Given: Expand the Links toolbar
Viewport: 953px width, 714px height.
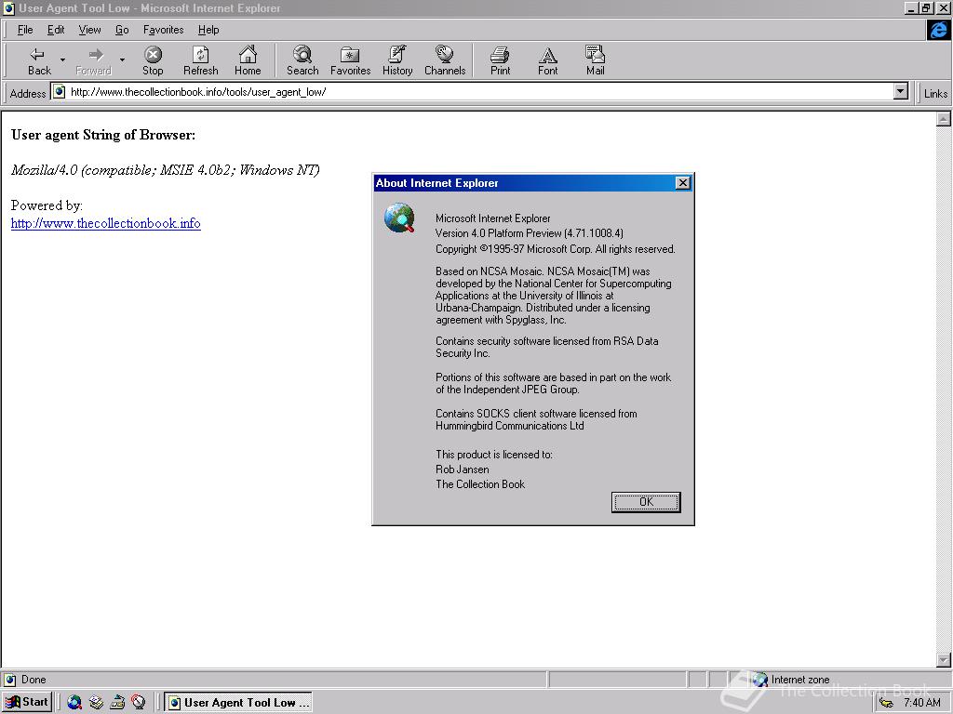Looking at the screenshot, I should coord(935,94).
